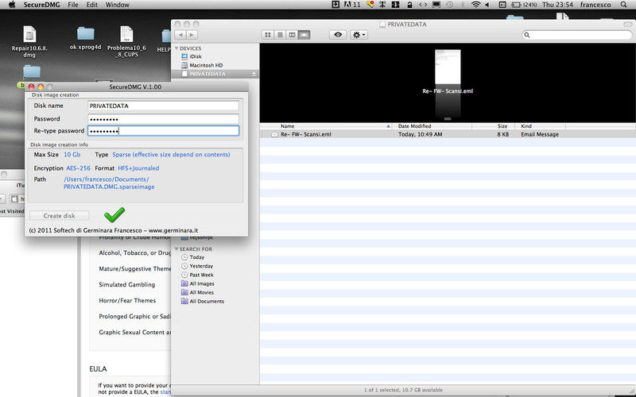Open Repair10.6.8.dmg on the desktop
636x397 pixels.
(x=29, y=42)
